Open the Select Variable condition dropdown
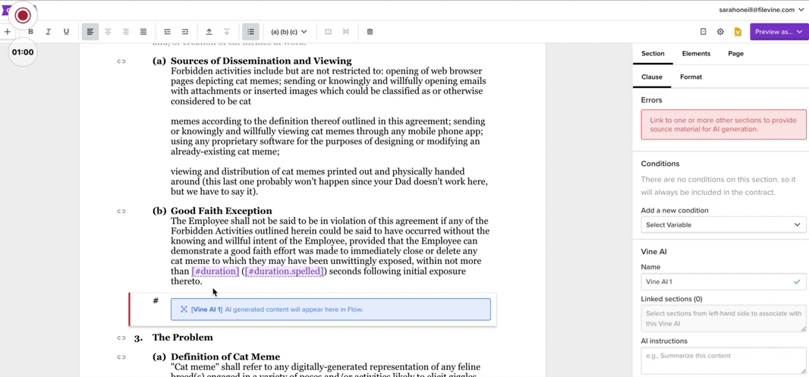 (722, 225)
